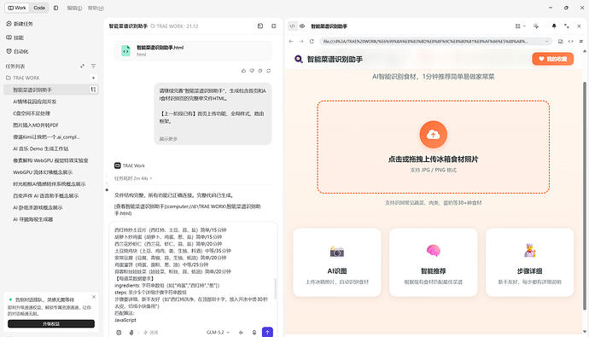
Task: Click the orange 我的收藏 button
Action: 552,59
